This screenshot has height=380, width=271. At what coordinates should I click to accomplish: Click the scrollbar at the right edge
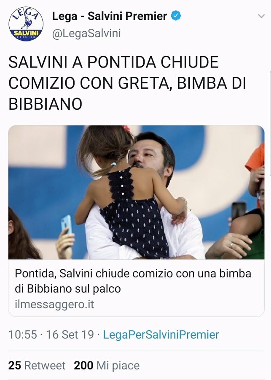click(x=270, y=123)
